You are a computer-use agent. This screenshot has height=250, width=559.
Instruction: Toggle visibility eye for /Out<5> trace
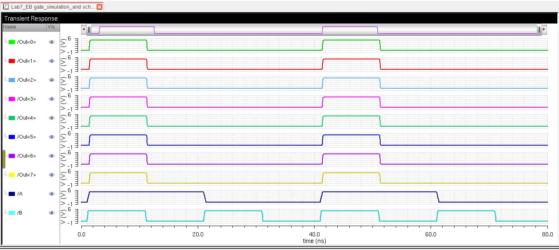(52, 137)
